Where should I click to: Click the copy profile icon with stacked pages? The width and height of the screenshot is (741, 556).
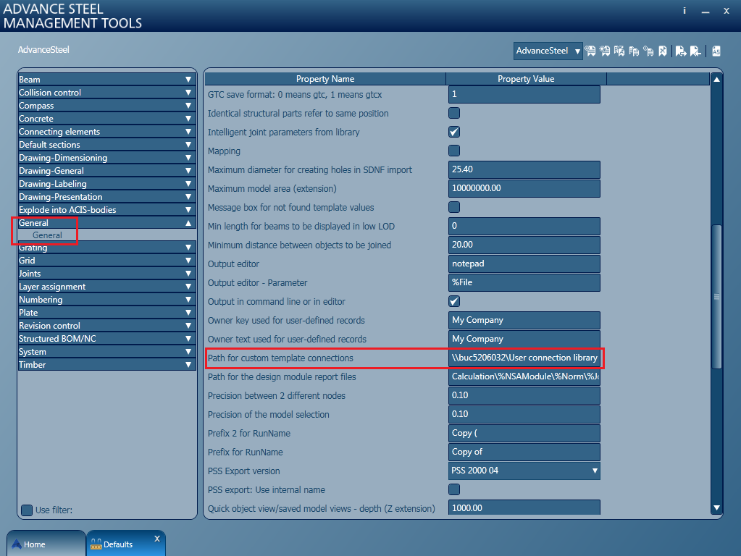[635, 51]
